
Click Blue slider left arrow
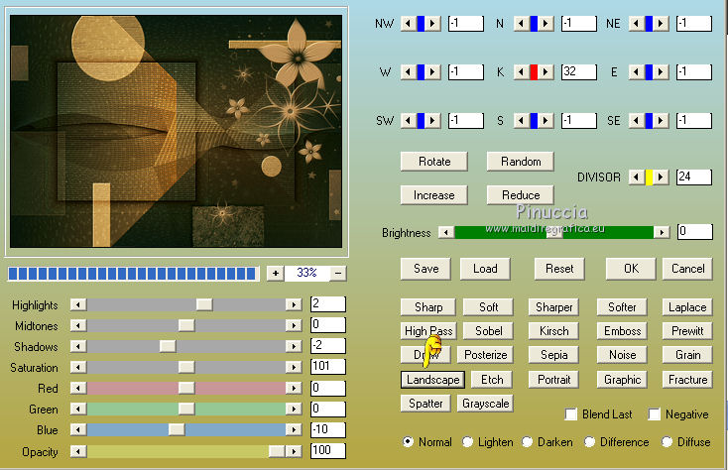(x=78, y=429)
